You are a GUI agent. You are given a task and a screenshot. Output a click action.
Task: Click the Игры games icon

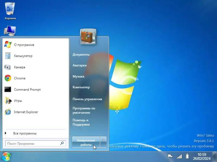coord(8,100)
